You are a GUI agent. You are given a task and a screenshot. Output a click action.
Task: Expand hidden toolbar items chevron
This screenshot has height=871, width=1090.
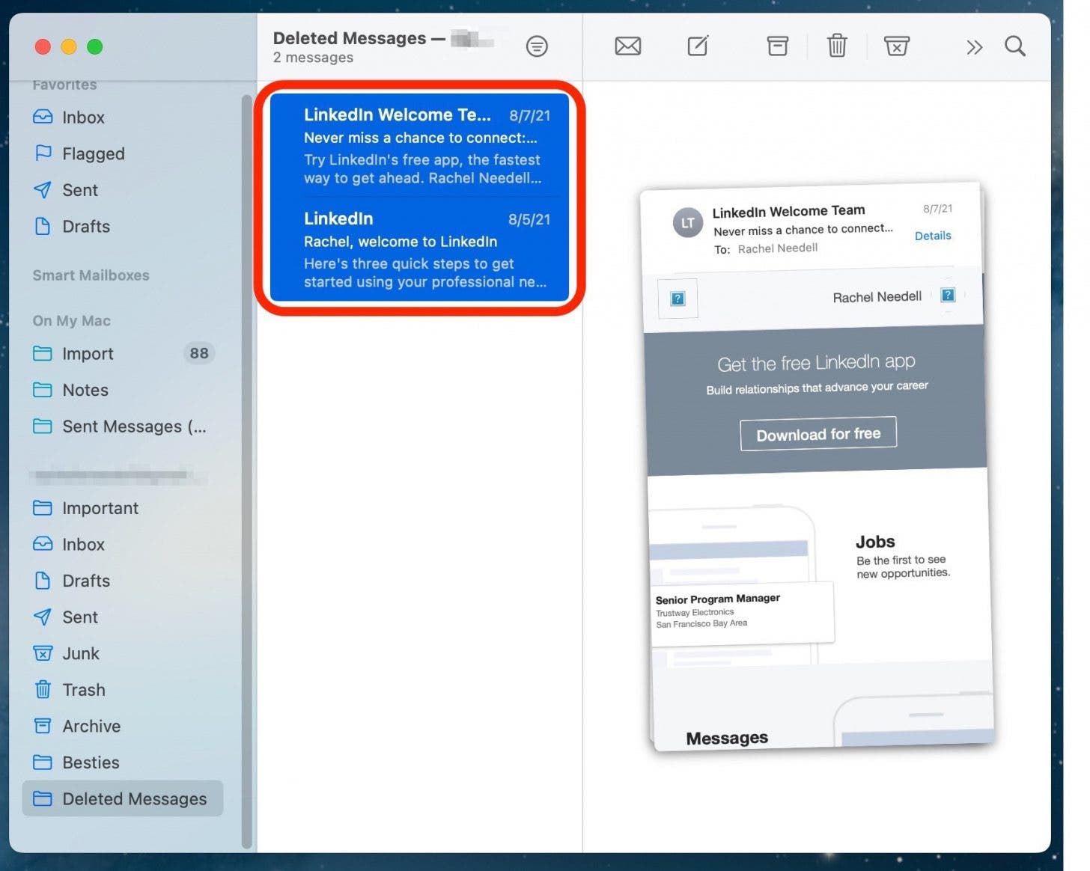[973, 48]
